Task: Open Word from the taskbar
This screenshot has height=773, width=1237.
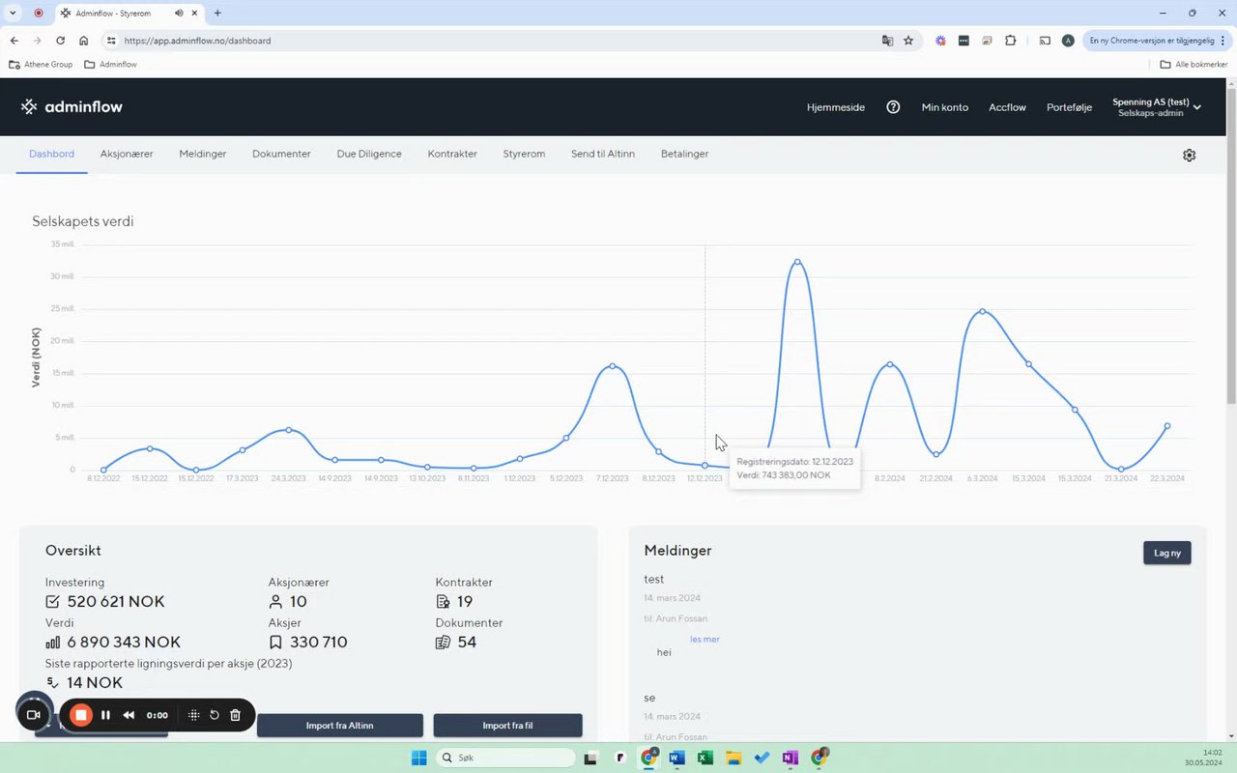Action: click(676, 758)
